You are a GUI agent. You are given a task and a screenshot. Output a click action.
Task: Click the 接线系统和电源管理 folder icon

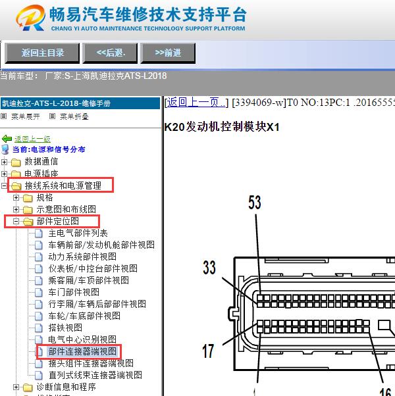(x=16, y=186)
